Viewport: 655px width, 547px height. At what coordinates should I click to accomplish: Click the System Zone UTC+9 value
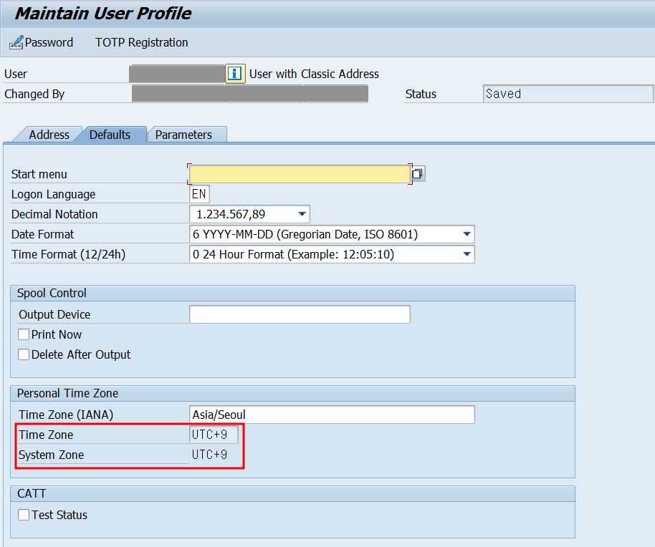210,455
